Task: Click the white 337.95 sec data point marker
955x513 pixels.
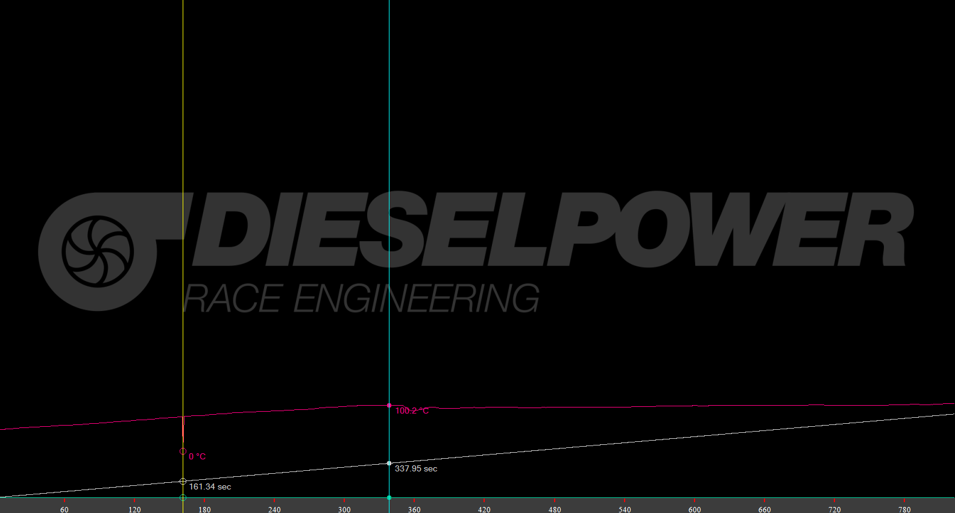Action: [389, 463]
